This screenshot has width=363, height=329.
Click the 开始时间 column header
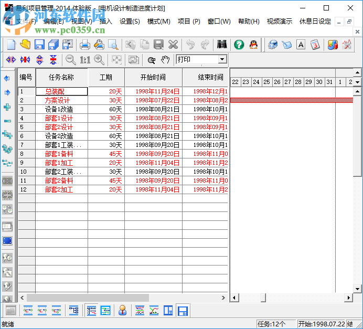[x=153, y=77]
